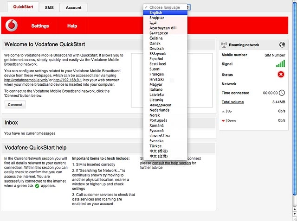Select Français language option
The width and height of the screenshot is (297, 221).
(165, 74)
